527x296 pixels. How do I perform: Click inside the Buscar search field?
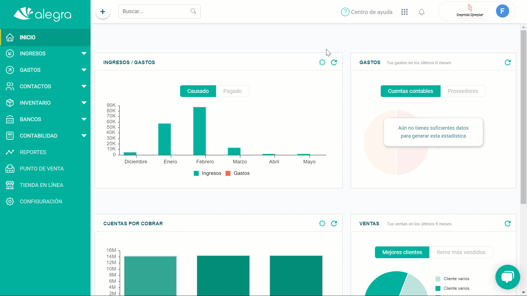(159, 12)
